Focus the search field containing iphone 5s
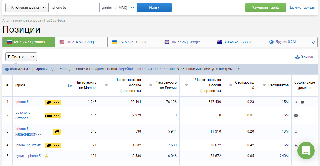320x166 pixels. (x=74, y=8)
